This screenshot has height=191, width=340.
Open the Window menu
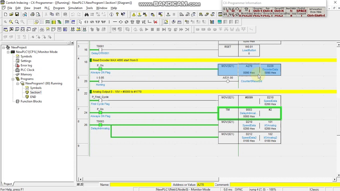click(x=102, y=8)
